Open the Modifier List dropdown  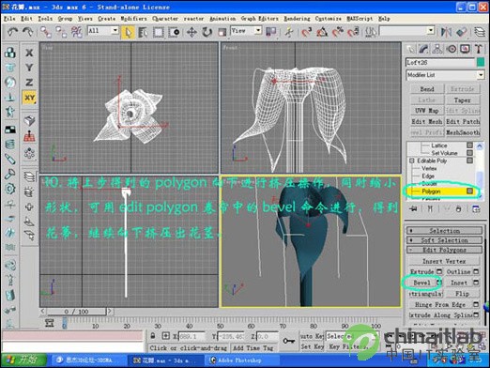pyautogui.click(x=445, y=75)
